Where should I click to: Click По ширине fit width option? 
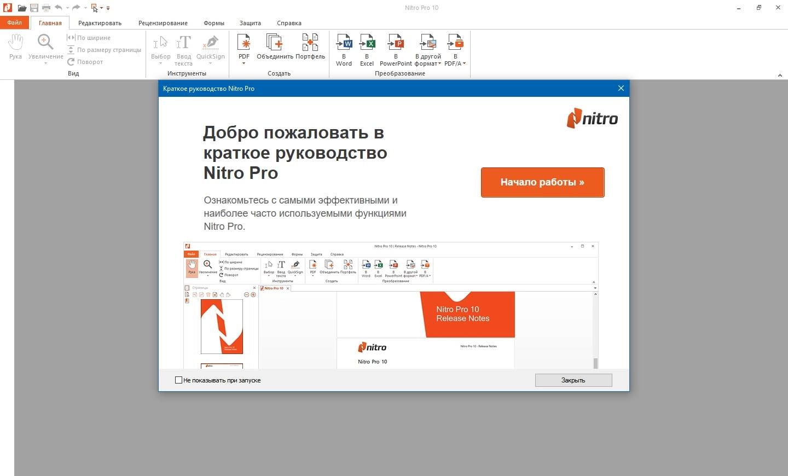(x=89, y=38)
